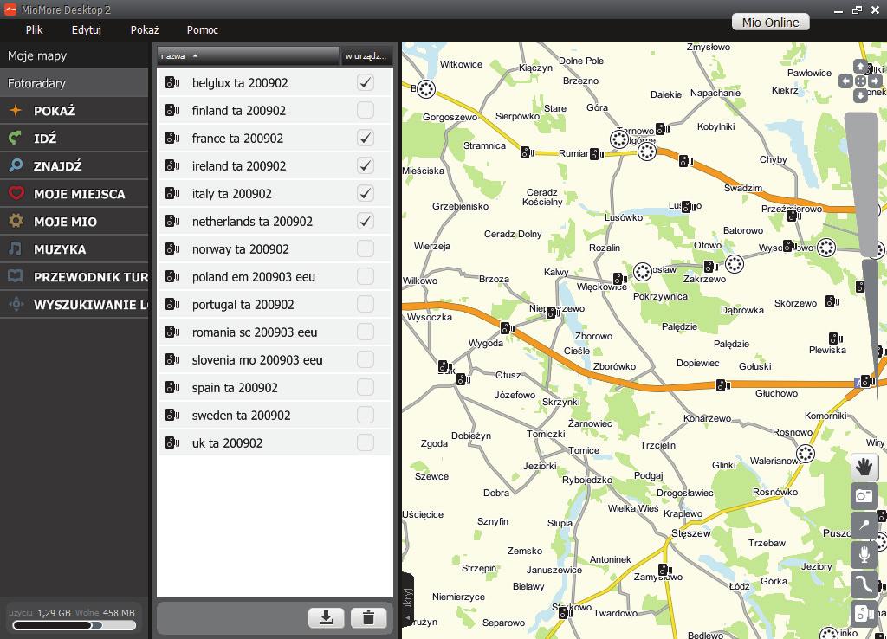This screenshot has height=639, width=887.
Task: Click the MioMore Desktop 2 app logo
Action: [10, 10]
